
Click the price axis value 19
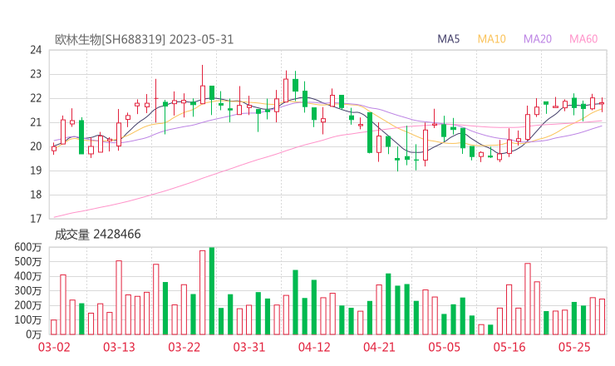[36, 171]
